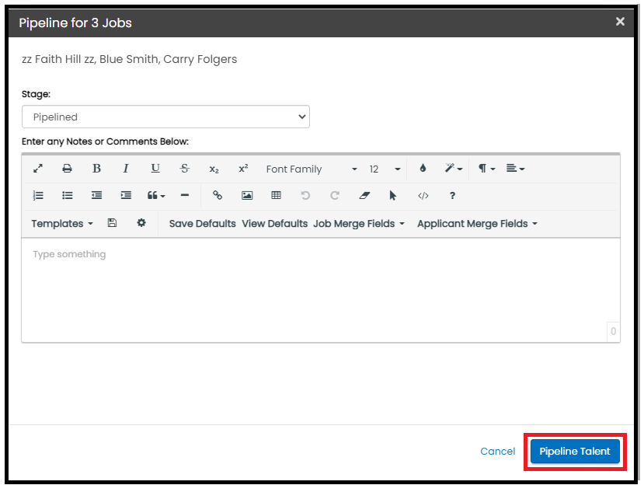
Task: Increase indent of paragraph
Action: click(x=126, y=196)
